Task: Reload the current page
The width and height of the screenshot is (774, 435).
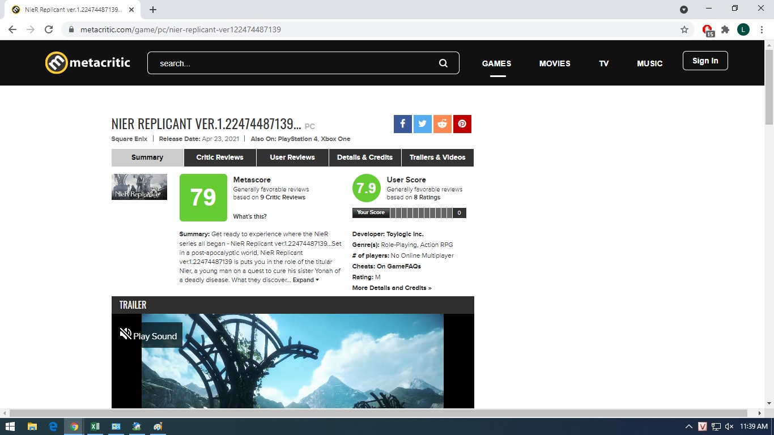Action: [x=49, y=29]
